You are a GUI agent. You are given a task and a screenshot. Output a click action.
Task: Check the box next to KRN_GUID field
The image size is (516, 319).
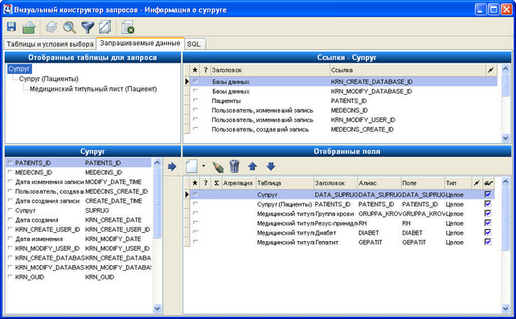tap(10, 276)
